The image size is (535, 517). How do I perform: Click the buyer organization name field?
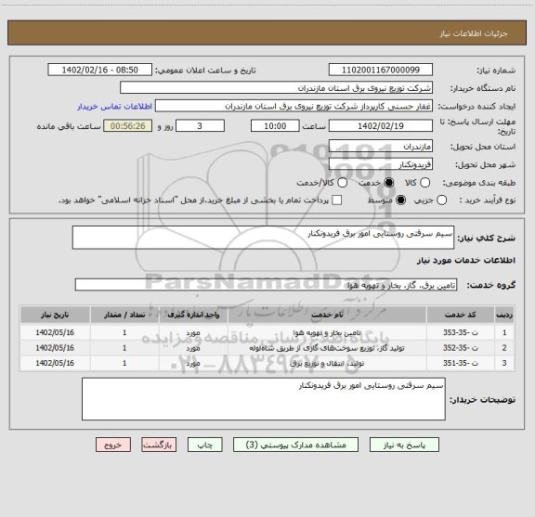(277, 88)
